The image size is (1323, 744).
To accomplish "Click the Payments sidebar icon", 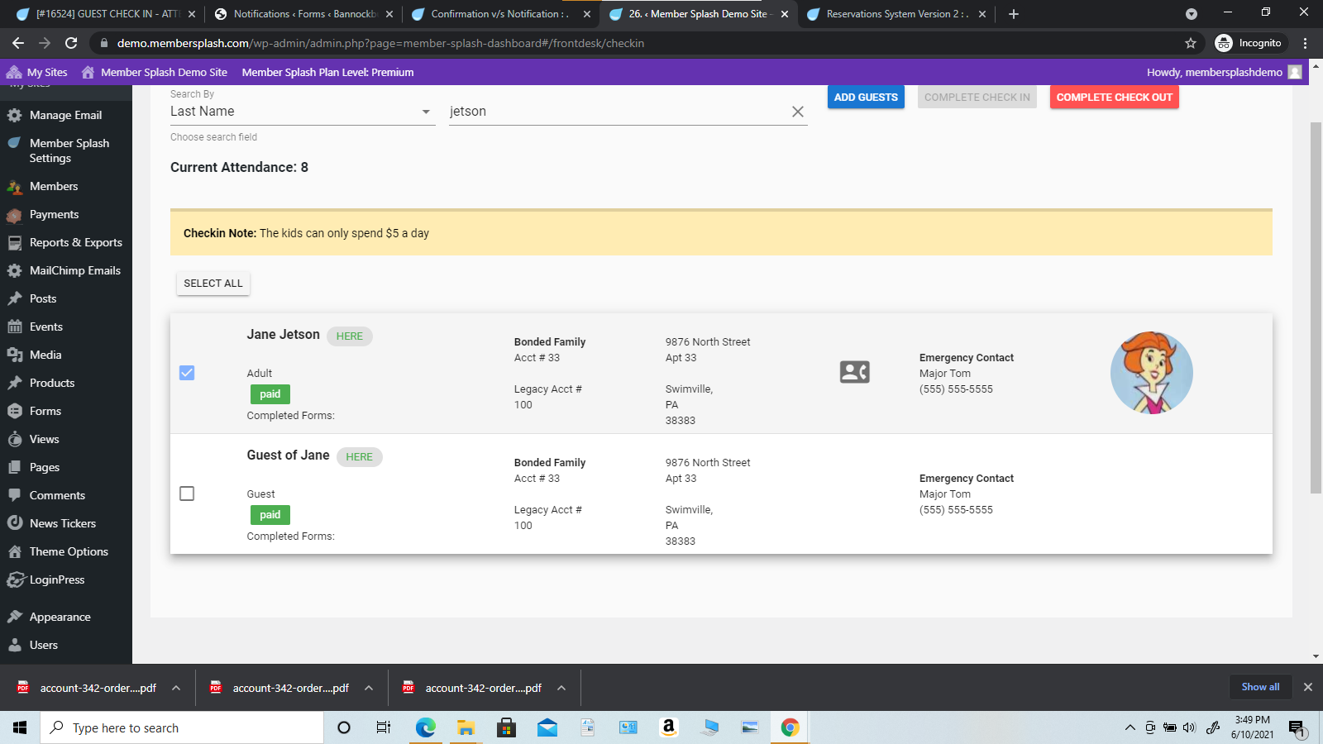I will click(14, 214).
